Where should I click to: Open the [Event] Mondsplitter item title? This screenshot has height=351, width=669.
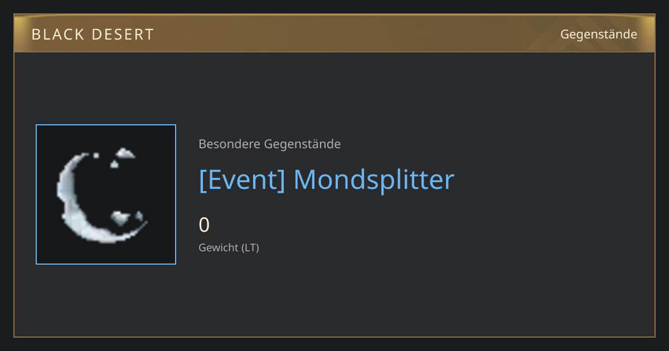[327, 180]
